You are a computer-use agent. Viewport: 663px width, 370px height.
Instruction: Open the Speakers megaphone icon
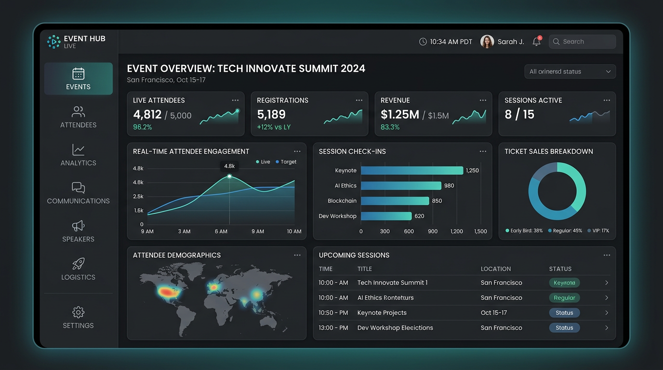pyautogui.click(x=78, y=225)
